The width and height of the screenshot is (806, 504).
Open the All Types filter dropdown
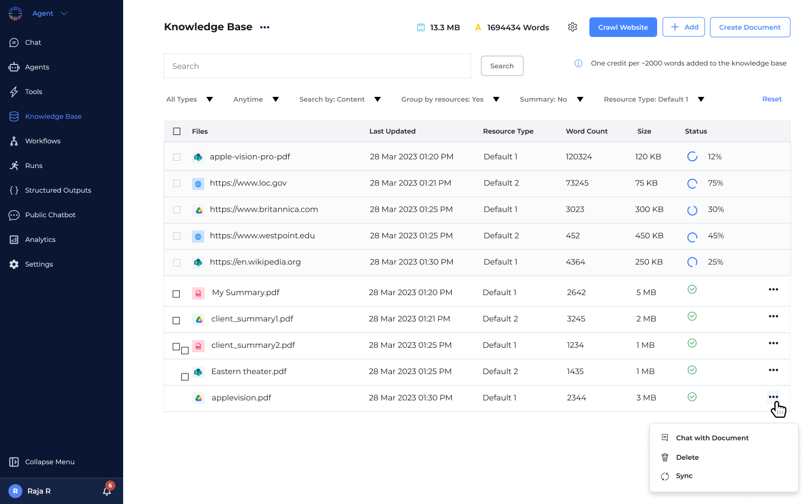pyautogui.click(x=190, y=99)
